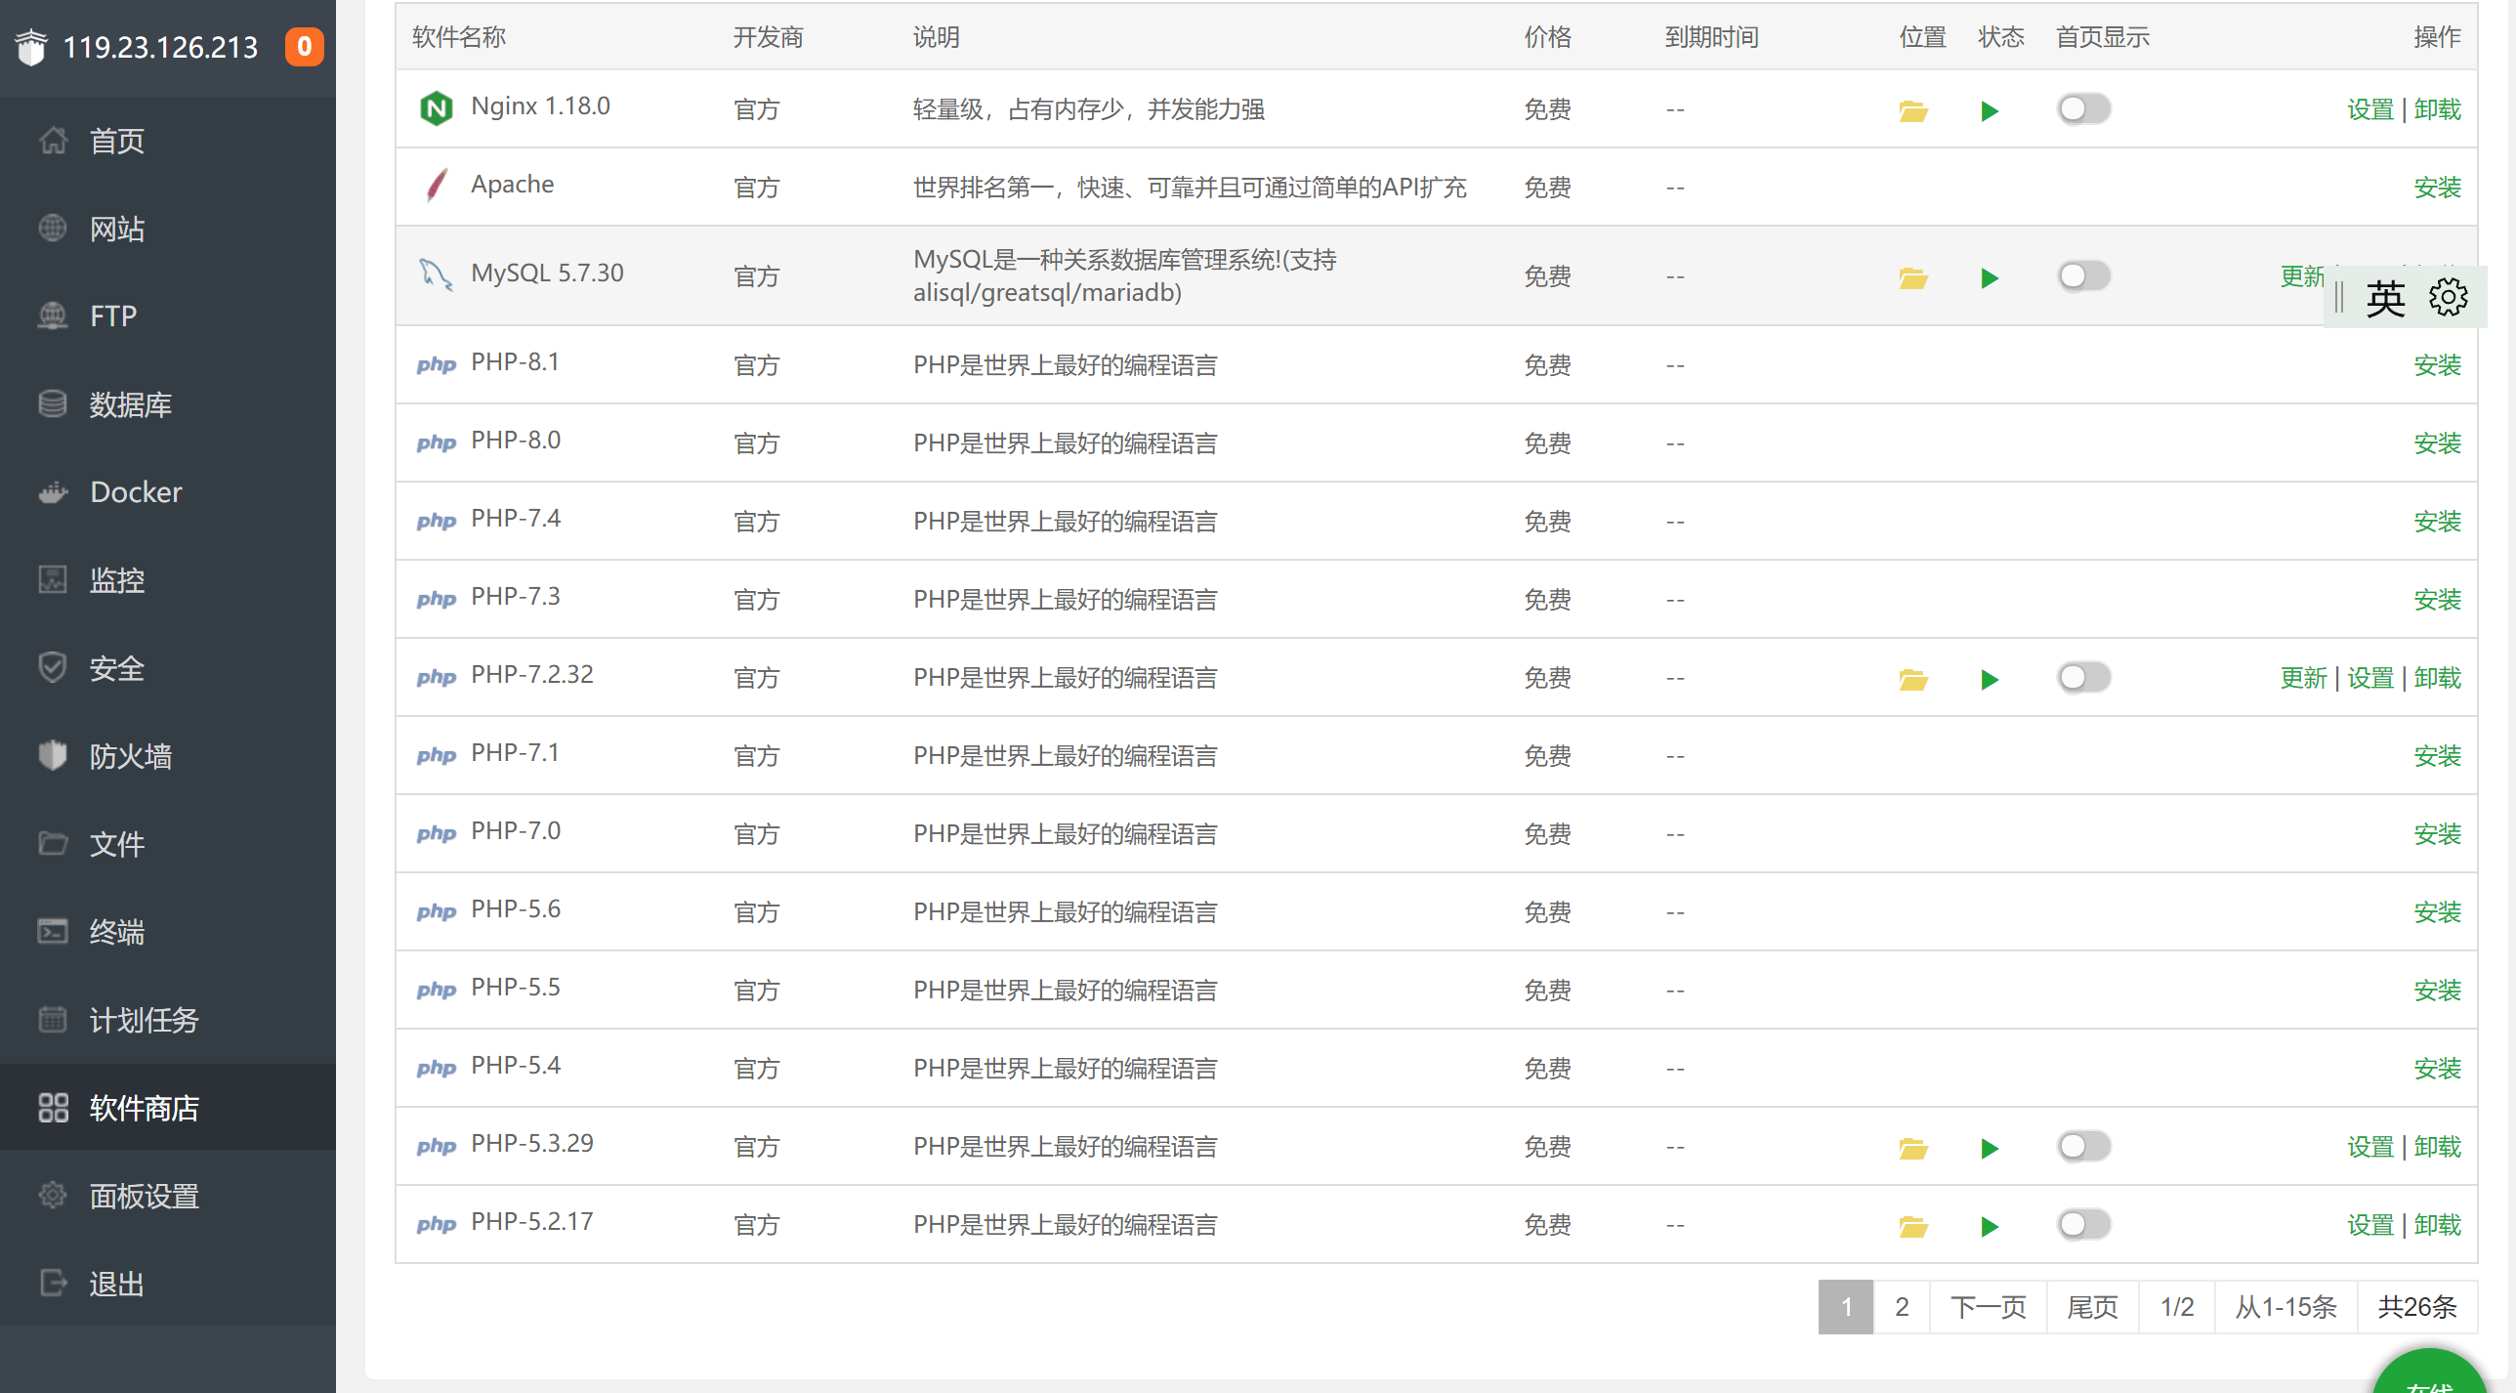The image size is (2516, 1393).
Task: Click 设置 for PHP-7.2.32
Action: [2369, 678]
